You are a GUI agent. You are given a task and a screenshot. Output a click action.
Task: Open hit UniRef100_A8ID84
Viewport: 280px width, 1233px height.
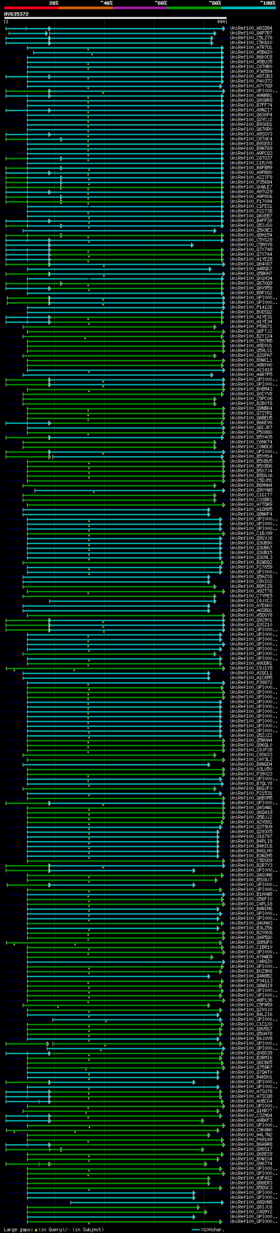click(x=251, y=28)
